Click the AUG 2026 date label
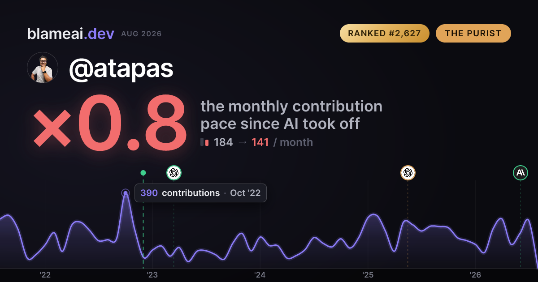This screenshot has height=282, width=538. tap(141, 34)
